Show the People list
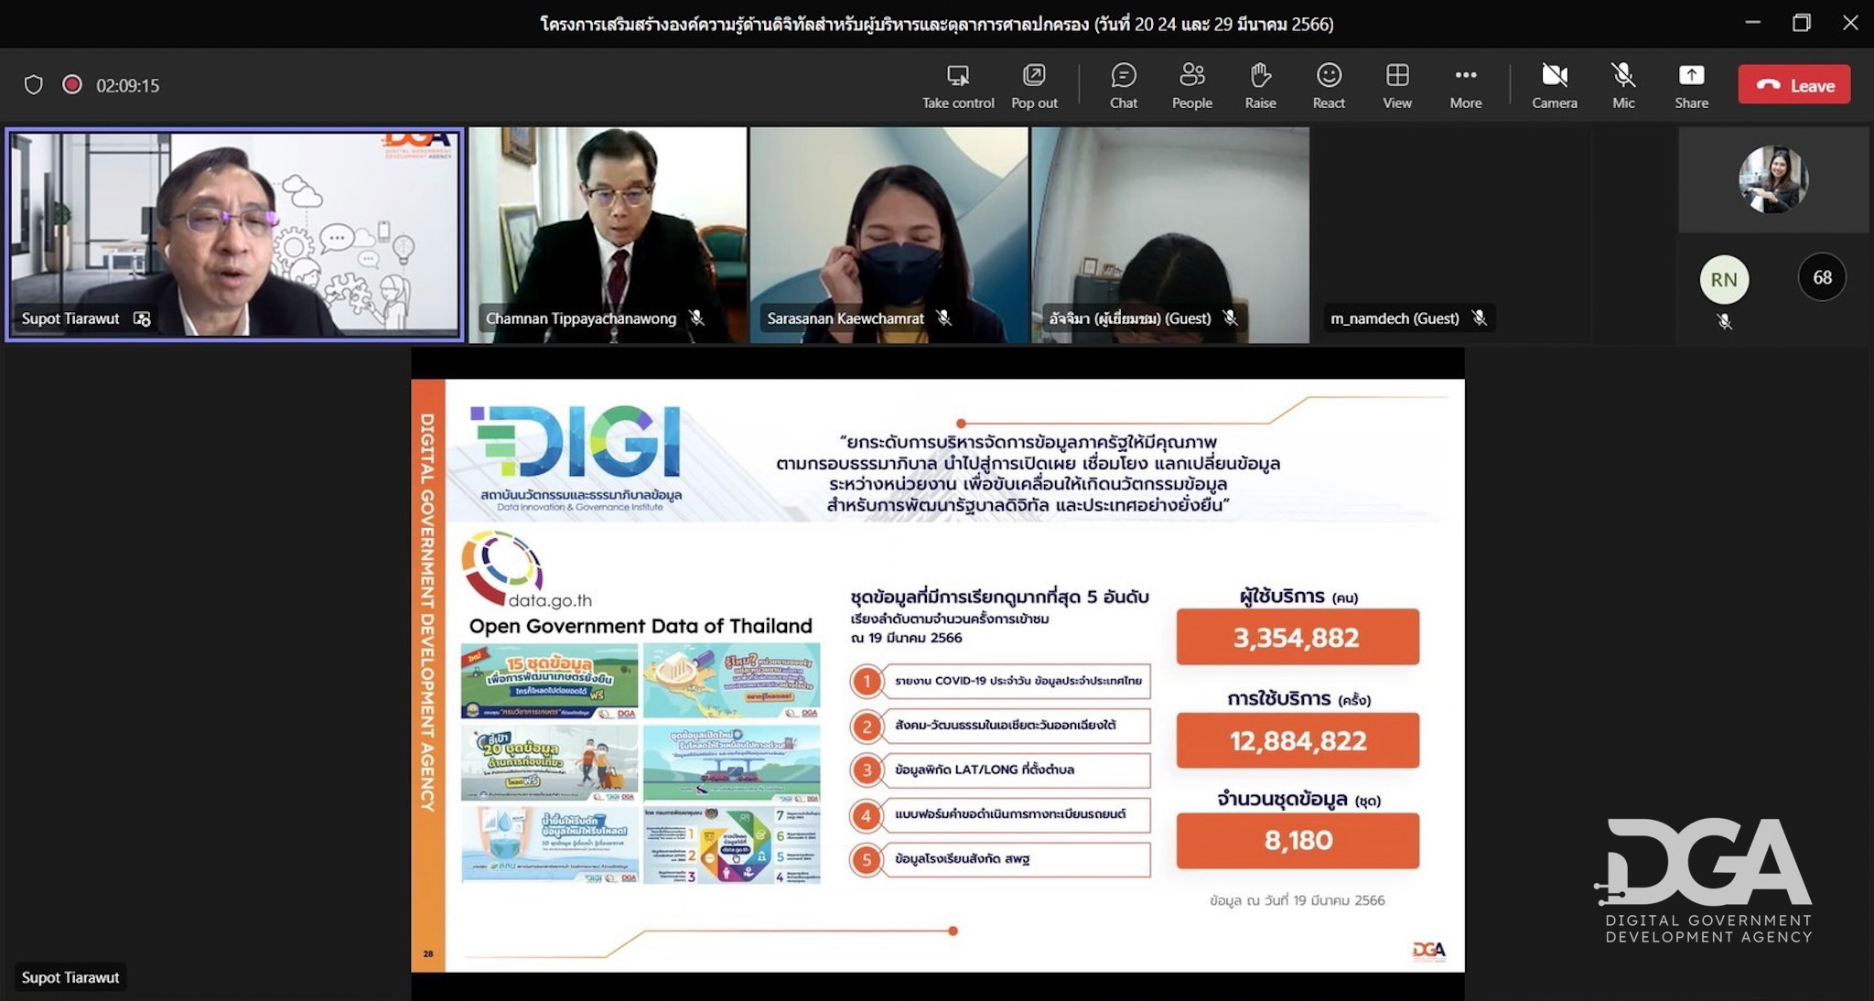The width and height of the screenshot is (1874, 1001). (1191, 86)
